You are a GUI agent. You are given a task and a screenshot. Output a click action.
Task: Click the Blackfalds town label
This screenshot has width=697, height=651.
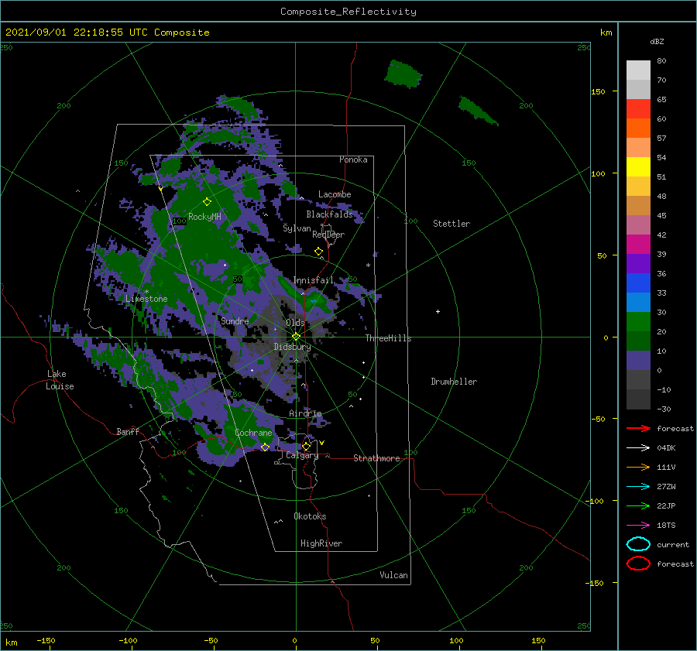tap(329, 214)
